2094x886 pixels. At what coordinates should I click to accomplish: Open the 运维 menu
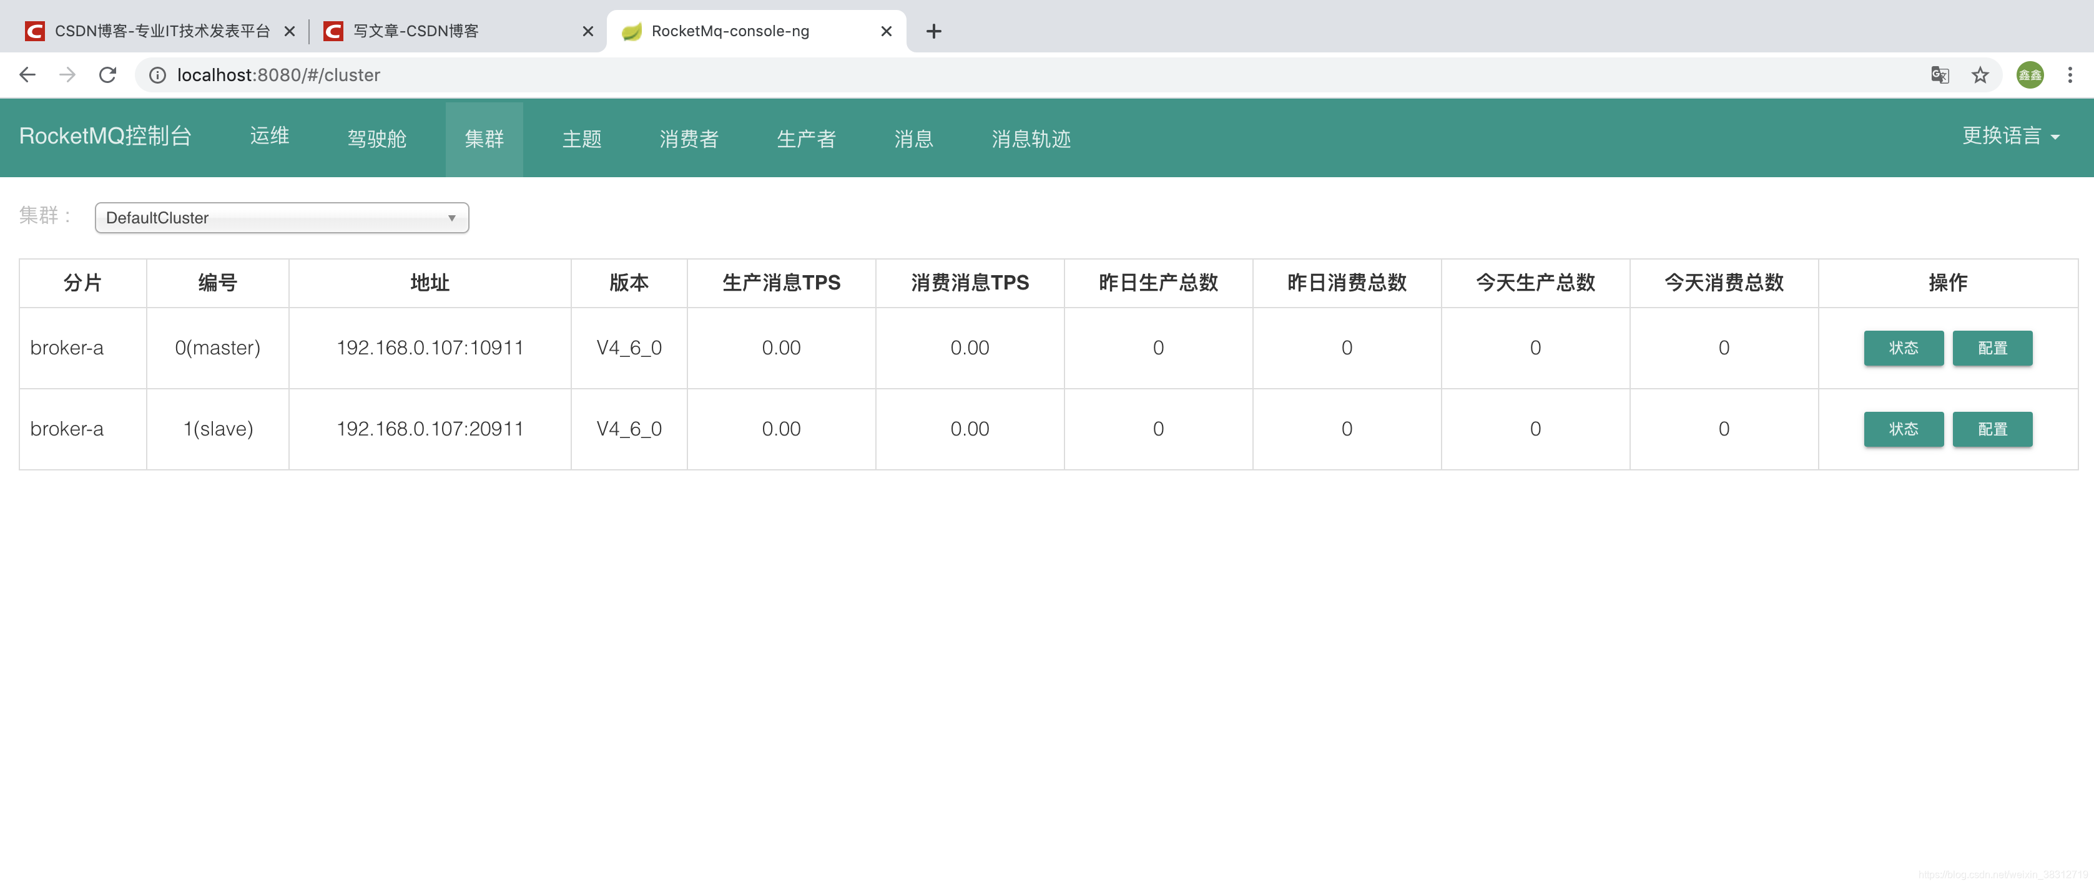pos(270,135)
